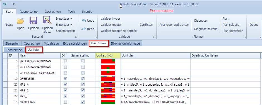Select the WOENSDAGVOORMIDDAG name cell
Viewport: 262px width, 105px height.
click(x=39, y=73)
